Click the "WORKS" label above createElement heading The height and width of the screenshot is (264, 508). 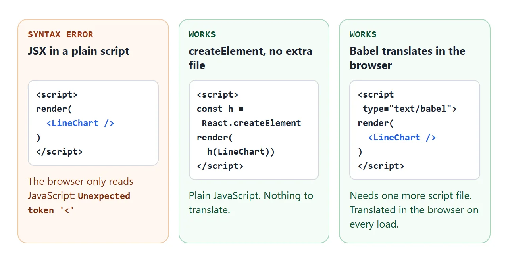(202, 34)
